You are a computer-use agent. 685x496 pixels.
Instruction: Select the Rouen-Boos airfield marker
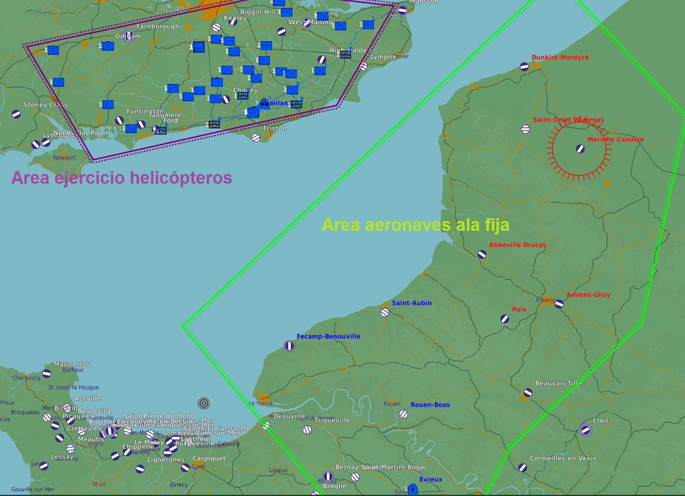coord(404,414)
